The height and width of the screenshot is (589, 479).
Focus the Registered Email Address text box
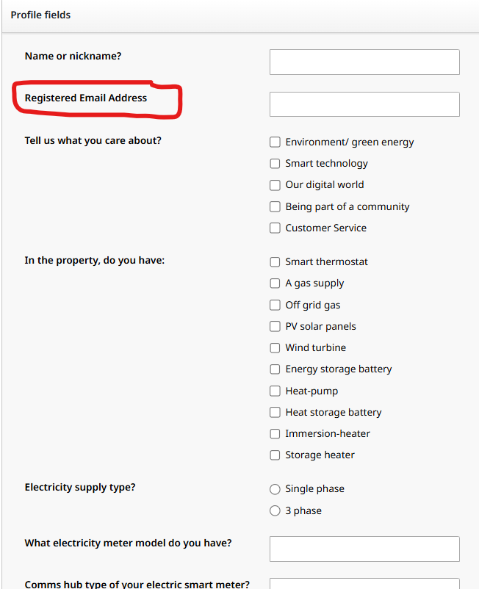[364, 104]
